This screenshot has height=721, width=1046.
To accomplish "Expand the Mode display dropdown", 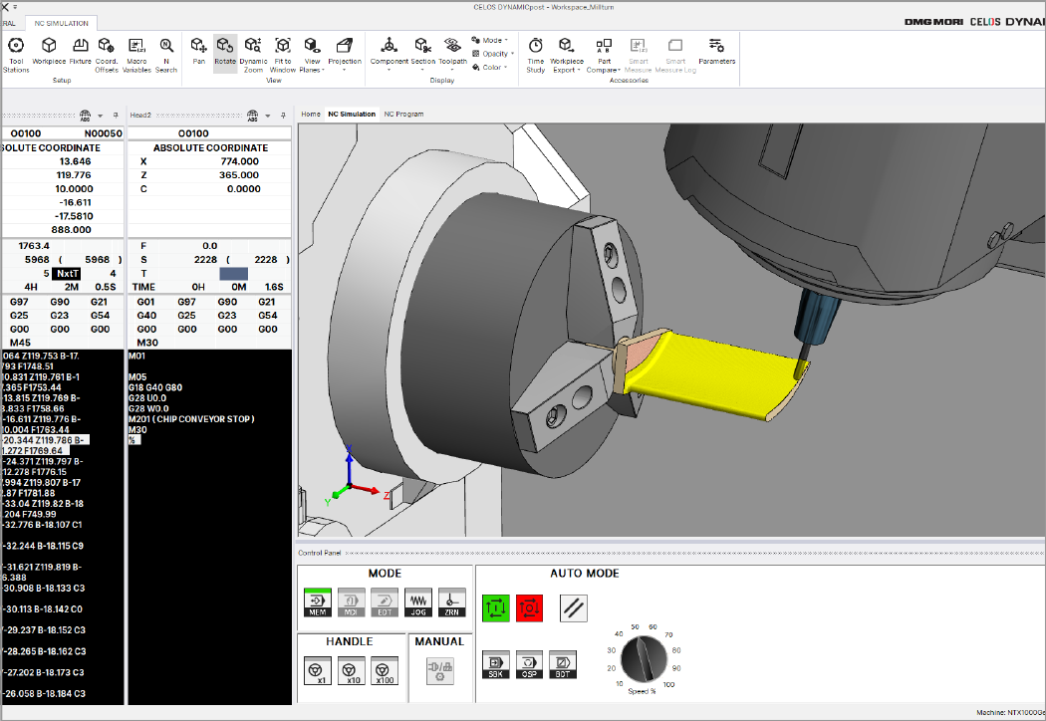I will (493, 41).
